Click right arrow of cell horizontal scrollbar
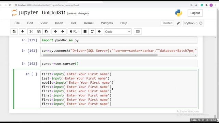 (x=196, y=55)
